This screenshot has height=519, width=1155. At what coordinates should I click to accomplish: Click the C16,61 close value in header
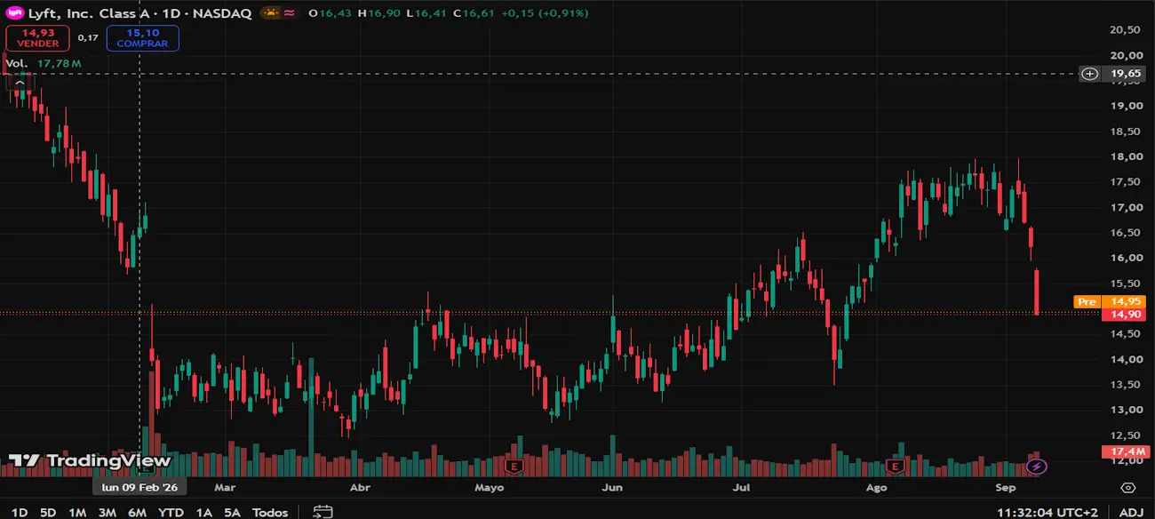tap(472, 13)
